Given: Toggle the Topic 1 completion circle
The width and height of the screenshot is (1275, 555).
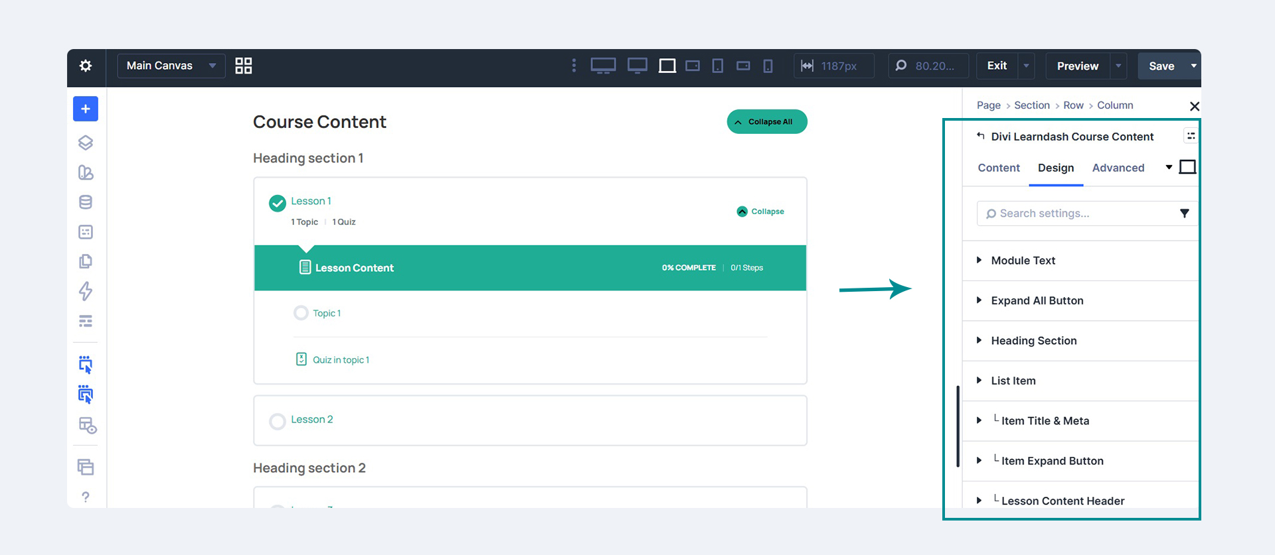Looking at the screenshot, I should pos(301,313).
